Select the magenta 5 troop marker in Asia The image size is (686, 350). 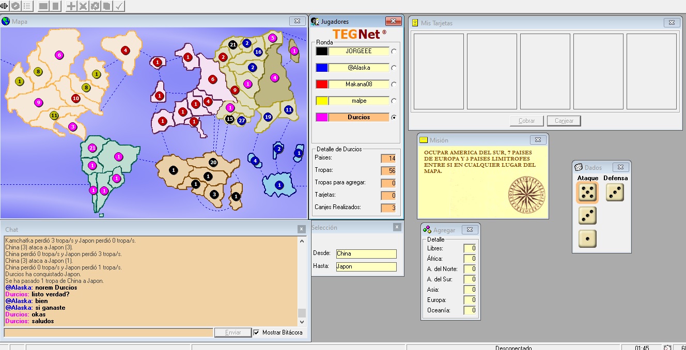272,38
